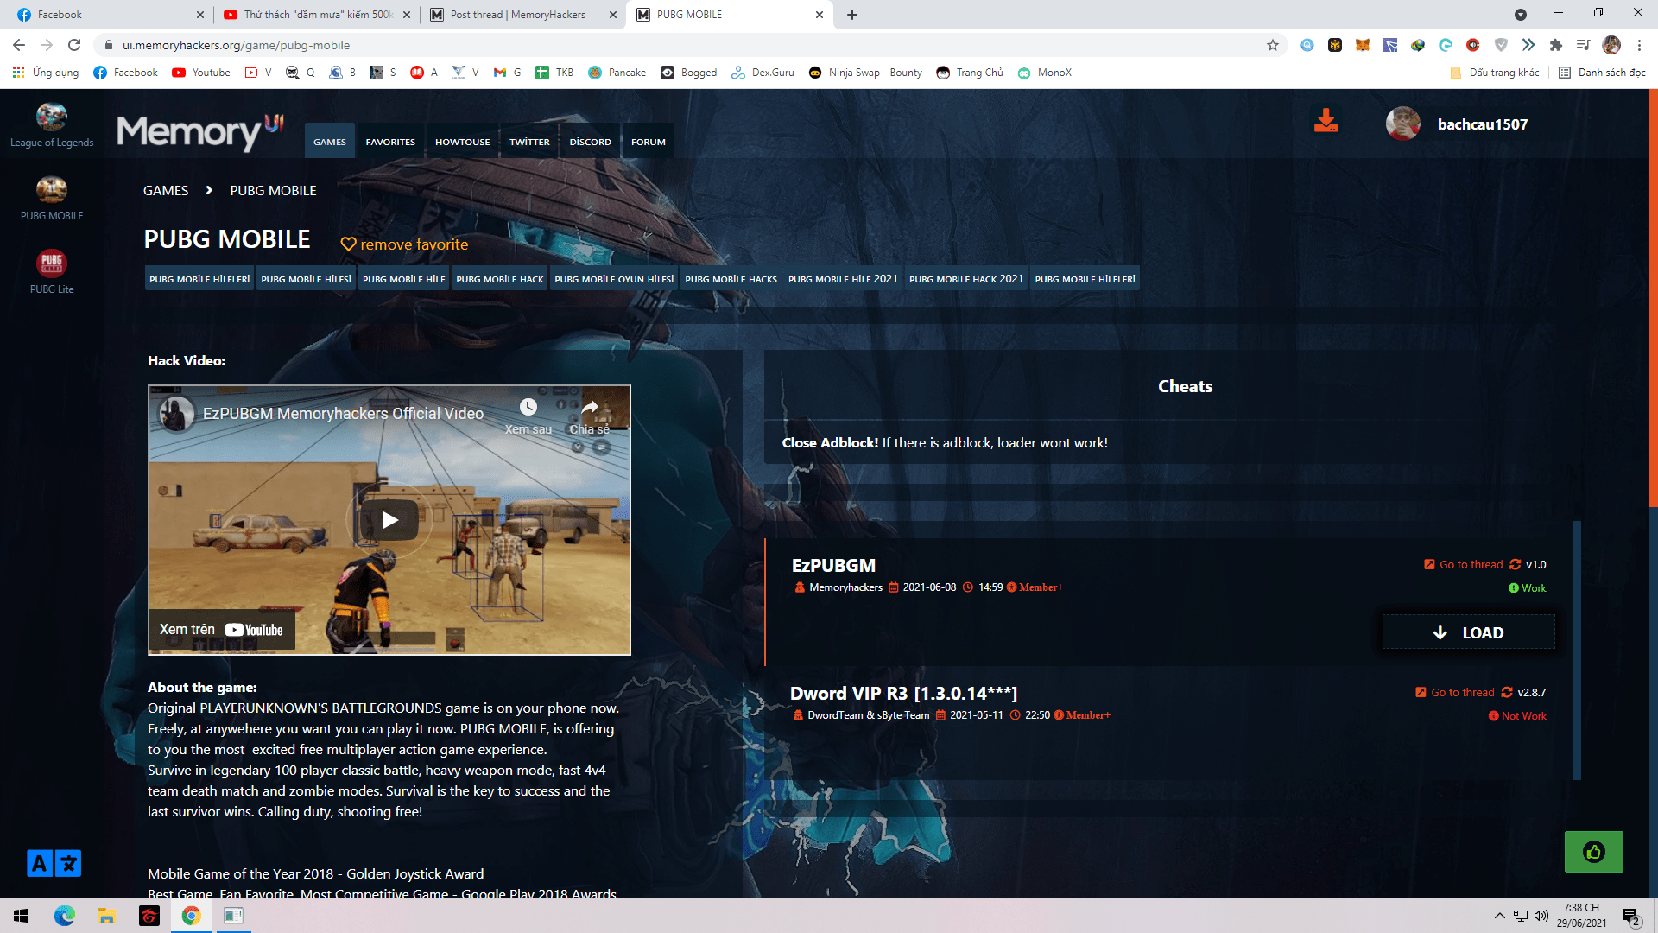Viewport: 1658px width, 933px height.
Task: Open the TWITTER nav tab
Action: (x=529, y=142)
